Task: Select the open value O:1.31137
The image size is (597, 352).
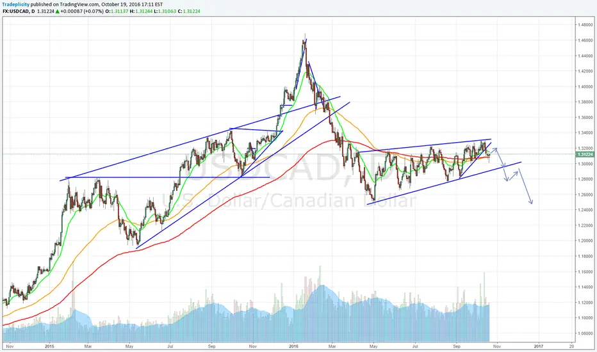Action: pos(117,11)
